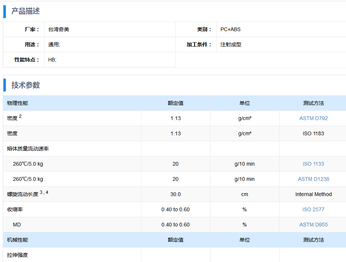The image size is (346, 262).
Task: Click the 产品描述 section heading
Action: (x=26, y=11)
